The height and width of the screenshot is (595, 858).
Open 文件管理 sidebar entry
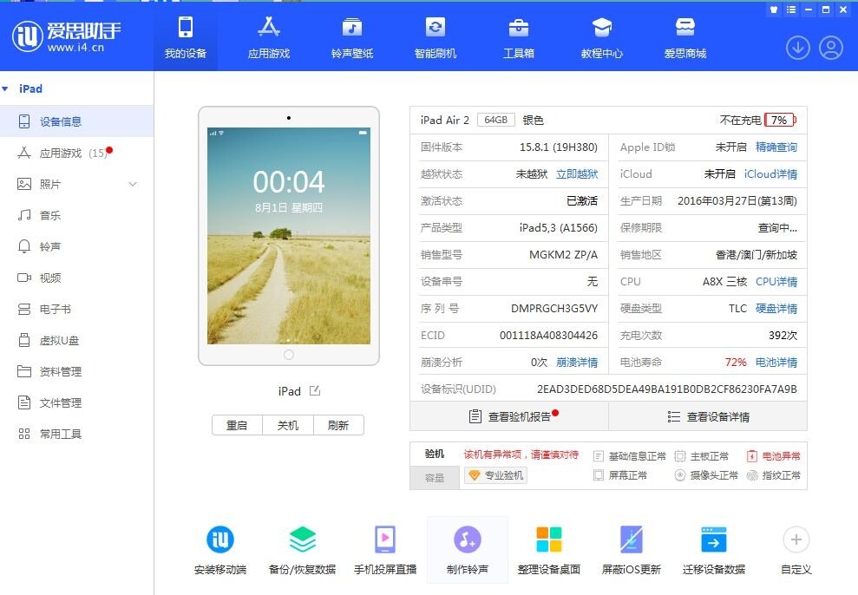pyautogui.click(x=76, y=402)
